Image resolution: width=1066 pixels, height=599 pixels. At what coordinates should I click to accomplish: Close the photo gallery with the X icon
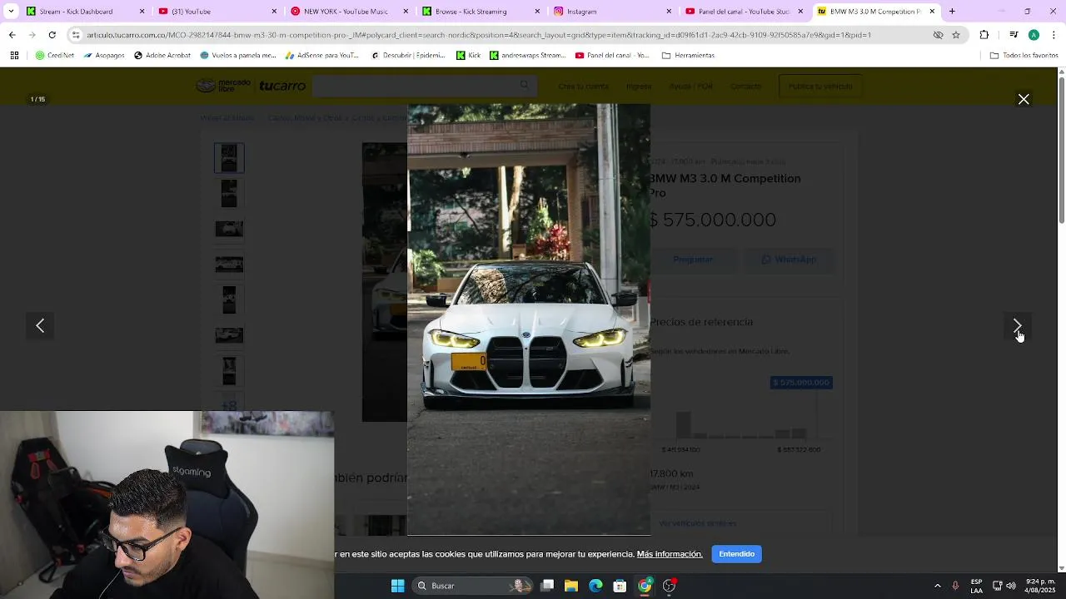[1024, 99]
